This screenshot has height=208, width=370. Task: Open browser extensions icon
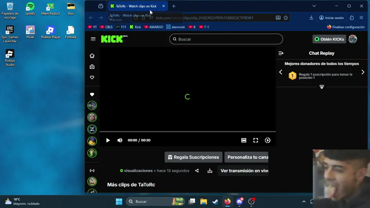pyautogui.click(x=352, y=18)
